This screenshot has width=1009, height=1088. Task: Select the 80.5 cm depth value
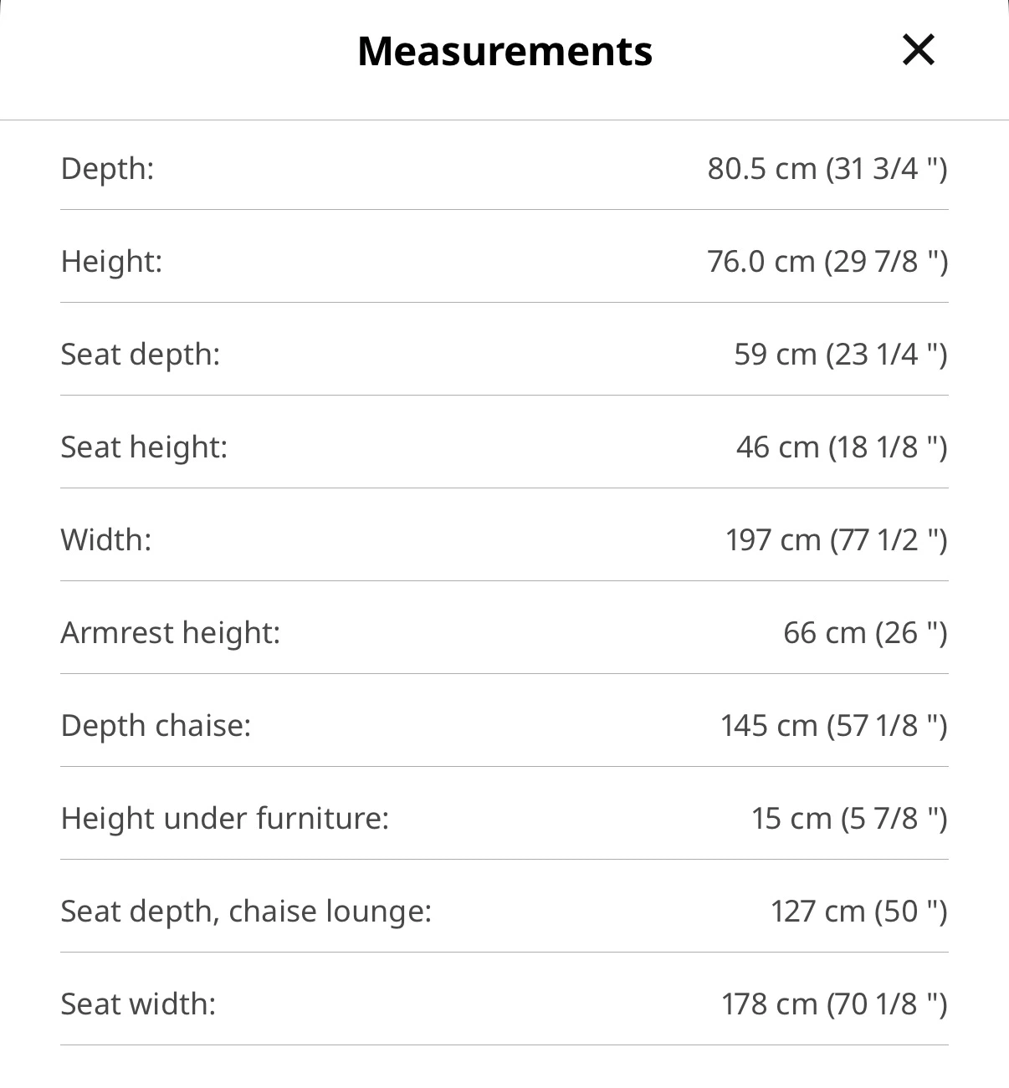click(x=827, y=169)
